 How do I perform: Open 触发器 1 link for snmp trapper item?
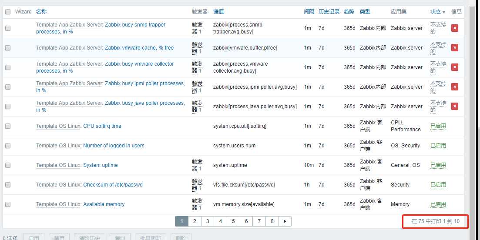pyautogui.click(x=197, y=28)
